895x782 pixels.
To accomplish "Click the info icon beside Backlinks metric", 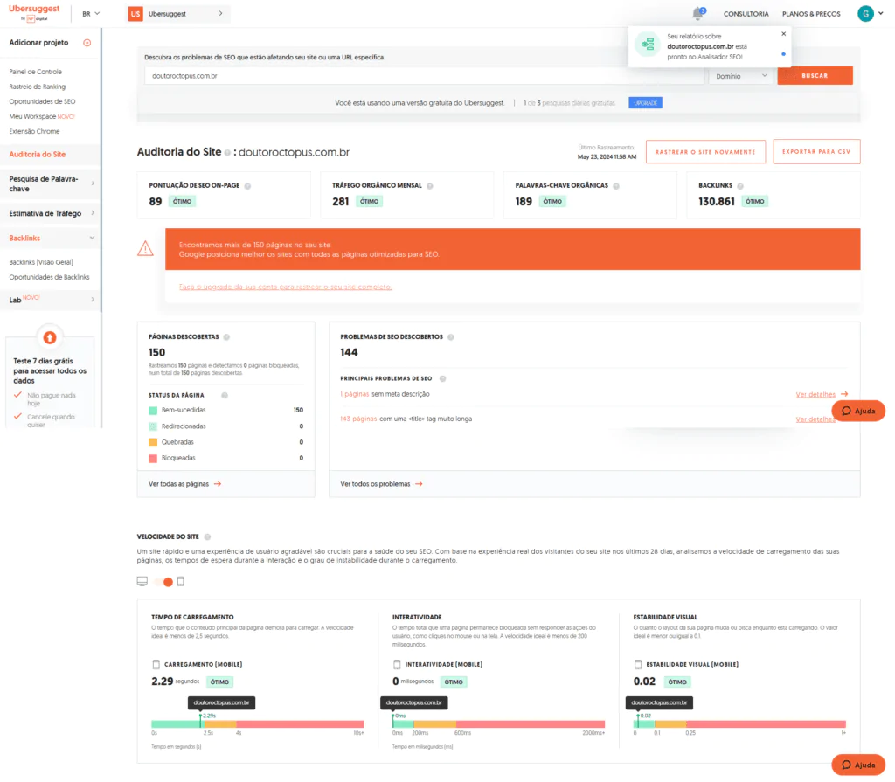I will point(741,186).
